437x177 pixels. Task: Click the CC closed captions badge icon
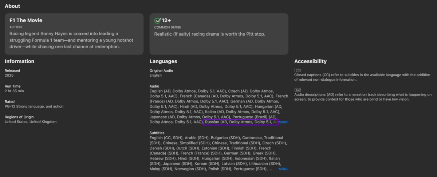coord(298,70)
